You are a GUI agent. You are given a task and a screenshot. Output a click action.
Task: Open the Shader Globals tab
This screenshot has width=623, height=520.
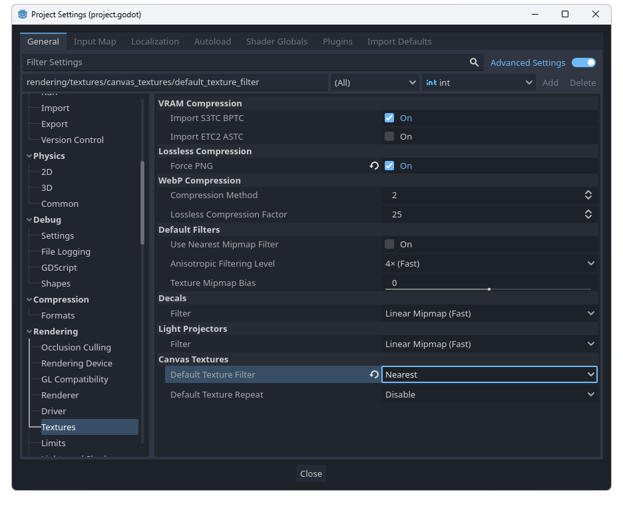coord(276,41)
